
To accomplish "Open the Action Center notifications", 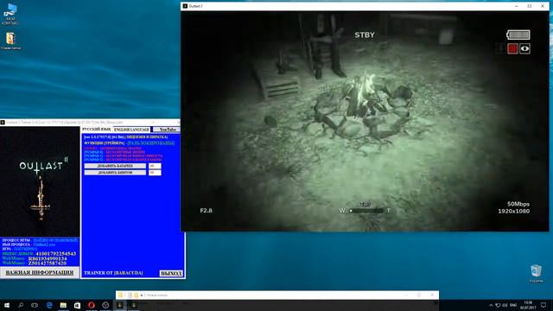I will point(543,305).
